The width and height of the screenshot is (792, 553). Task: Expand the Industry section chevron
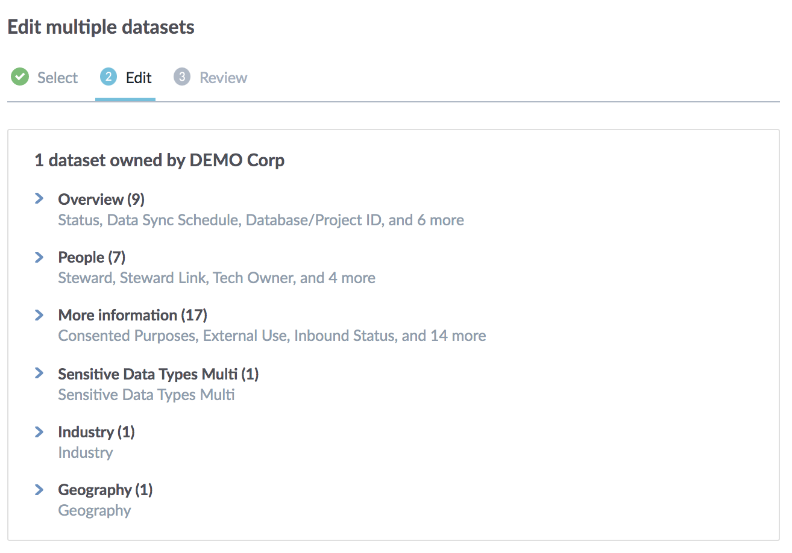[39, 432]
